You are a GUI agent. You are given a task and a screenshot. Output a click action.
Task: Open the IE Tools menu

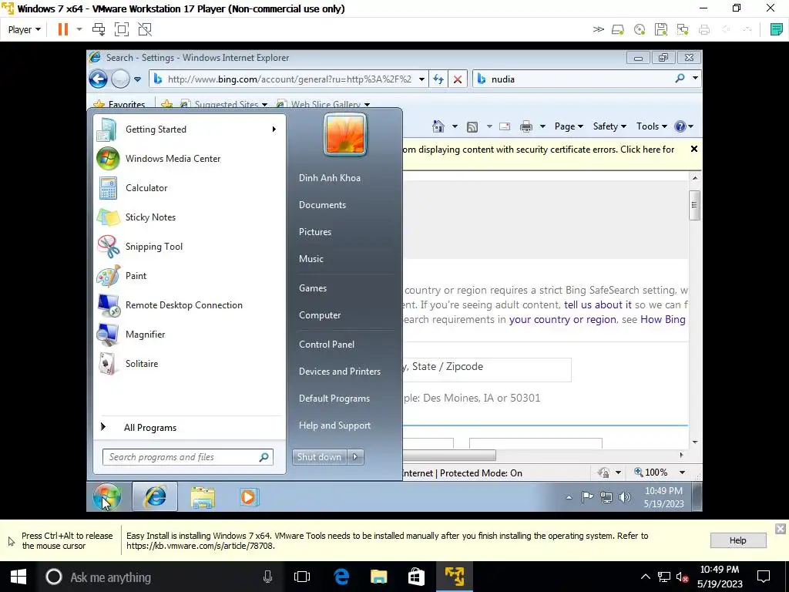(x=652, y=126)
